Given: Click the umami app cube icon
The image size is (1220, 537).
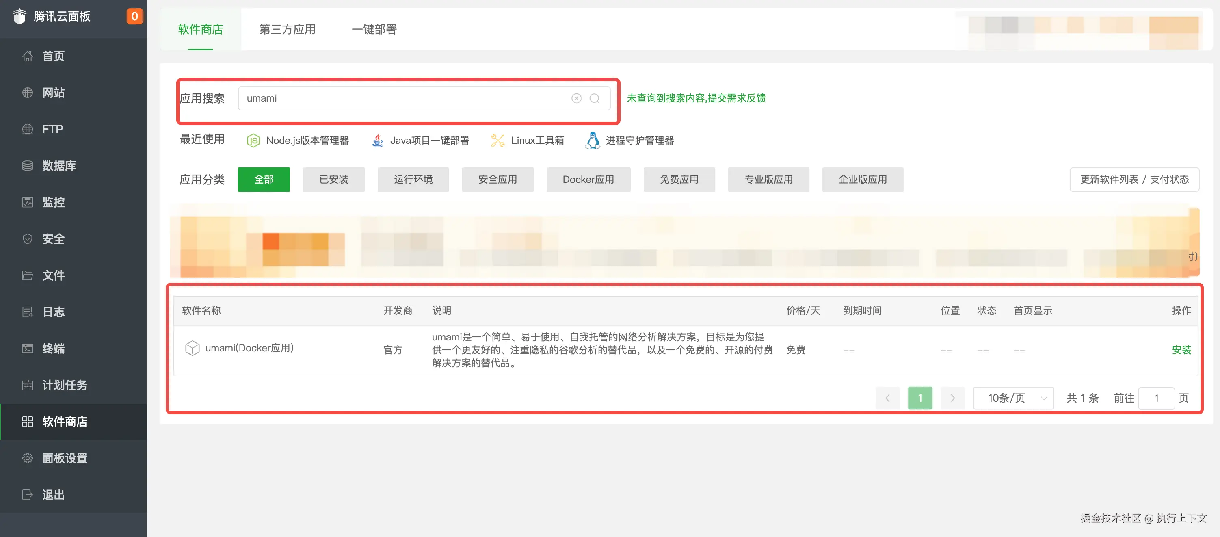Looking at the screenshot, I should tap(192, 349).
